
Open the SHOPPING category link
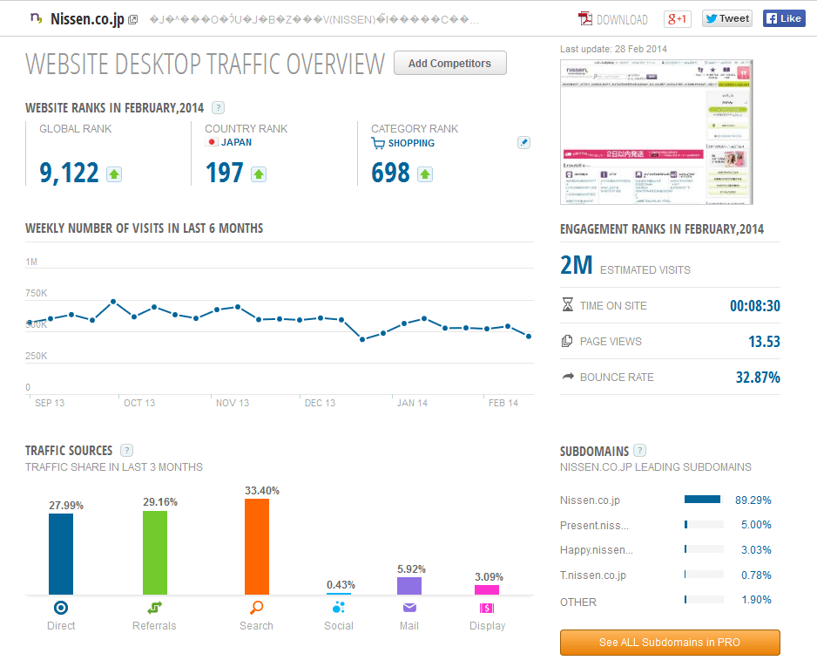click(x=411, y=143)
